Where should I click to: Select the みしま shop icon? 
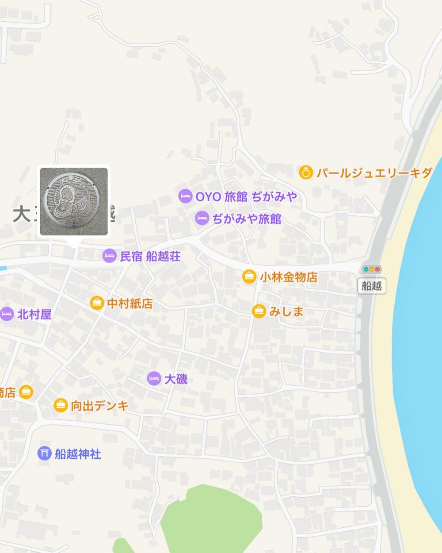(259, 311)
